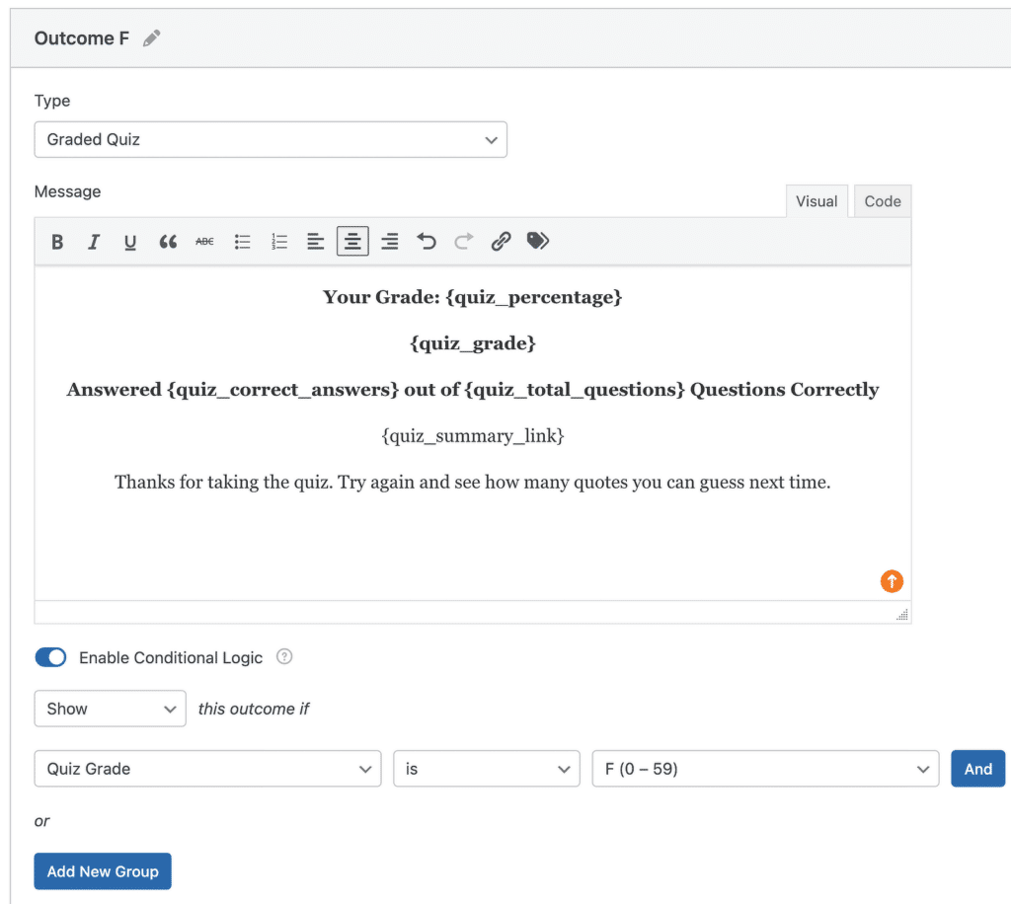The height and width of the screenshot is (904, 1011).
Task: Undo the last editor change
Action: click(x=427, y=242)
